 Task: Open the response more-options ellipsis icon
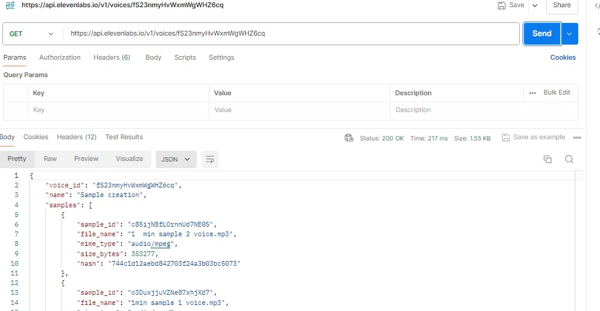click(577, 137)
